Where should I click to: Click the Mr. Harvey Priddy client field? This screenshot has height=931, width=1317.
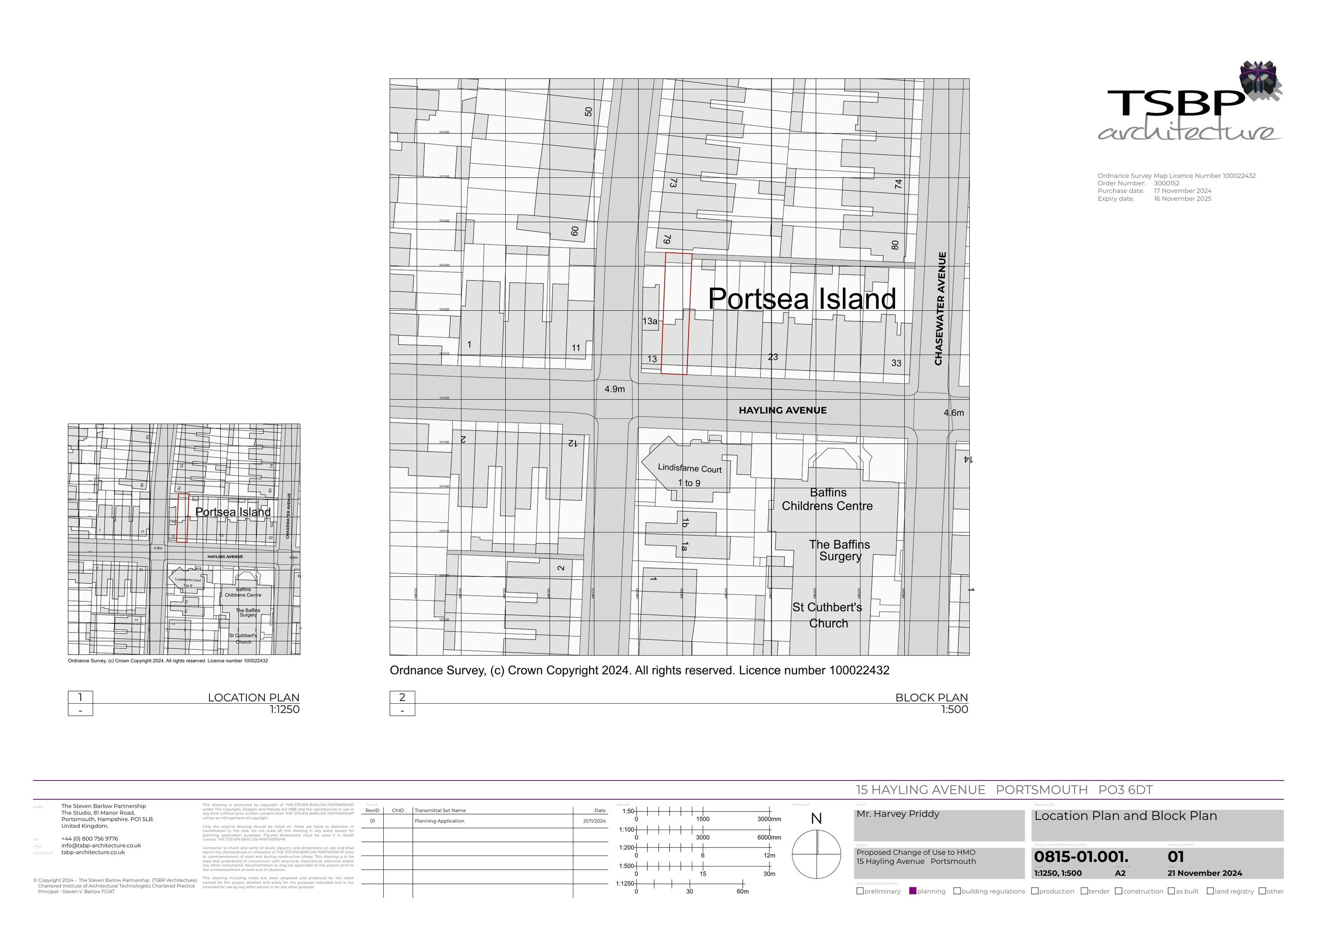(898, 814)
